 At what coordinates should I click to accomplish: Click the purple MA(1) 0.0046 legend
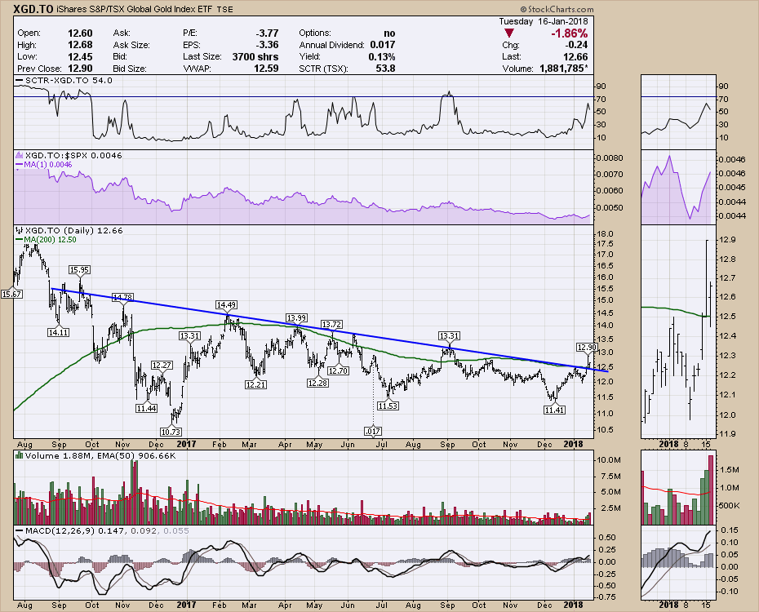point(43,165)
